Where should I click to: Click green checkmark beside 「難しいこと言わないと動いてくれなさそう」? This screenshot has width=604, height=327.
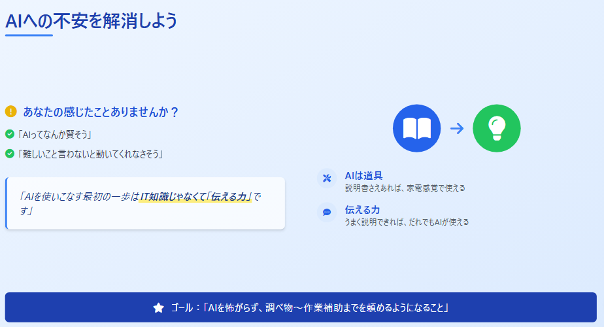point(10,154)
